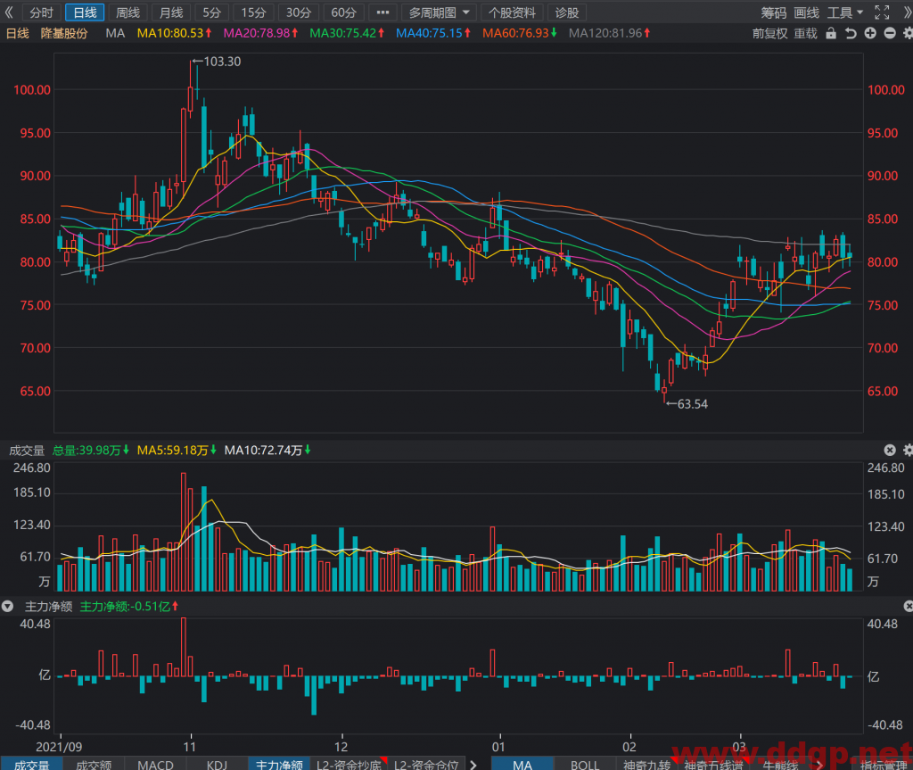Image resolution: width=913 pixels, height=770 pixels.
Task: Select the 神奇五线谱 indicator tab
Action: (713, 764)
